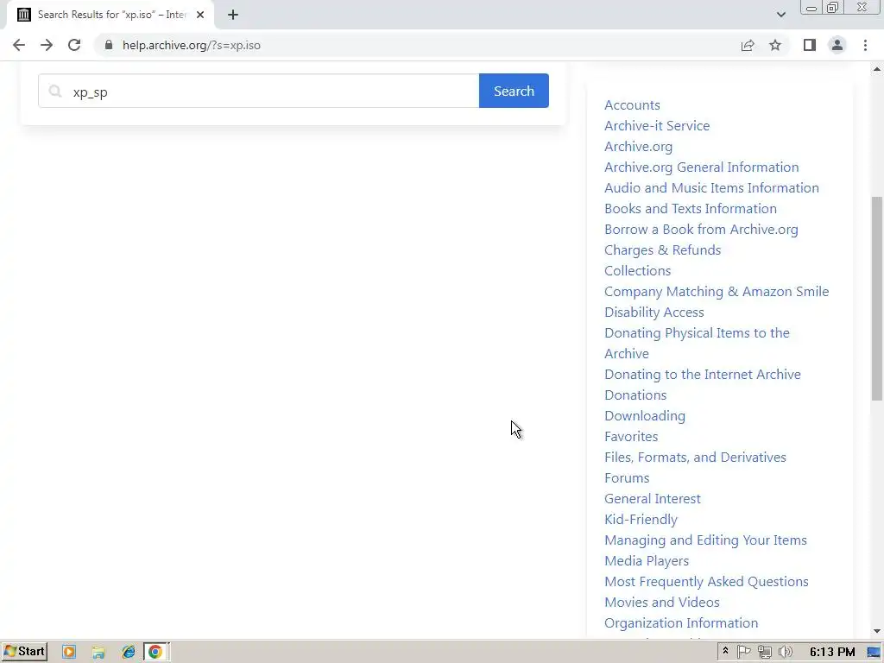The width and height of the screenshot is (884, 663).
Task: Open Books and Texts Information link
Action: tap(691, 209)
